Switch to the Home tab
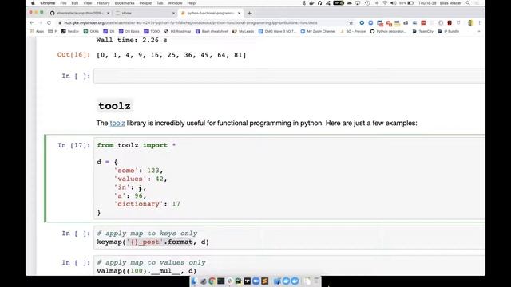511x287 pixels. point(145,13)
